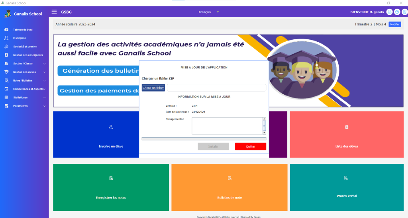The image size is (408, 218).
Task: Click the ZIP file path input field
Action: [x=216, y=88]
